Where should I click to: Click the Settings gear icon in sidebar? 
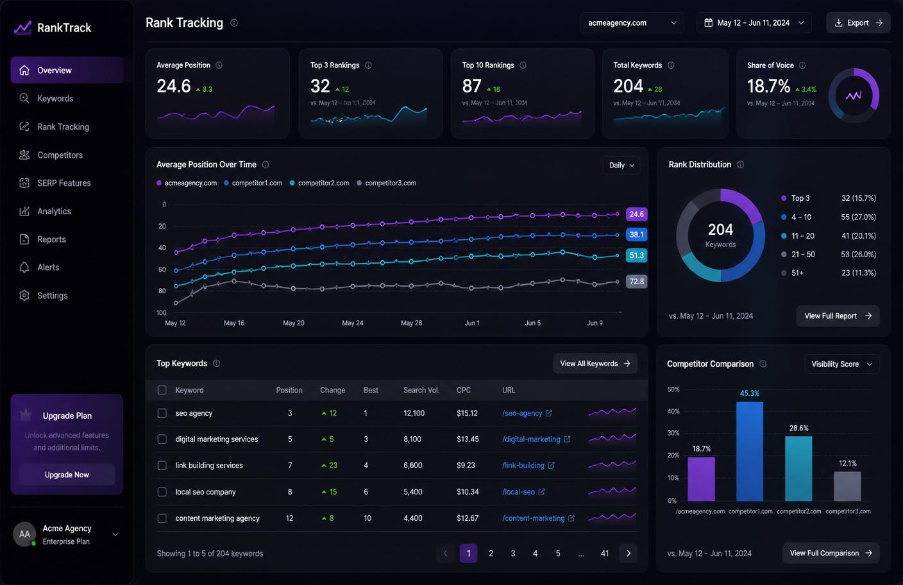[24, 296]
